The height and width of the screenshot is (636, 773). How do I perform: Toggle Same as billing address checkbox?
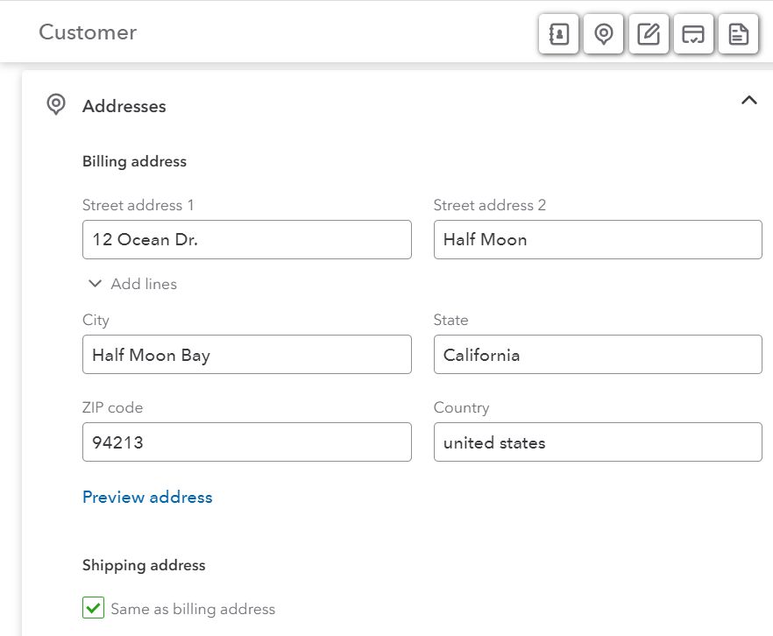click(x=93, y=607)
